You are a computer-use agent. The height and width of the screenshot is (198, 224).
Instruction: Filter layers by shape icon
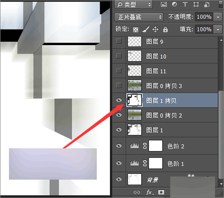click(196, 4)
